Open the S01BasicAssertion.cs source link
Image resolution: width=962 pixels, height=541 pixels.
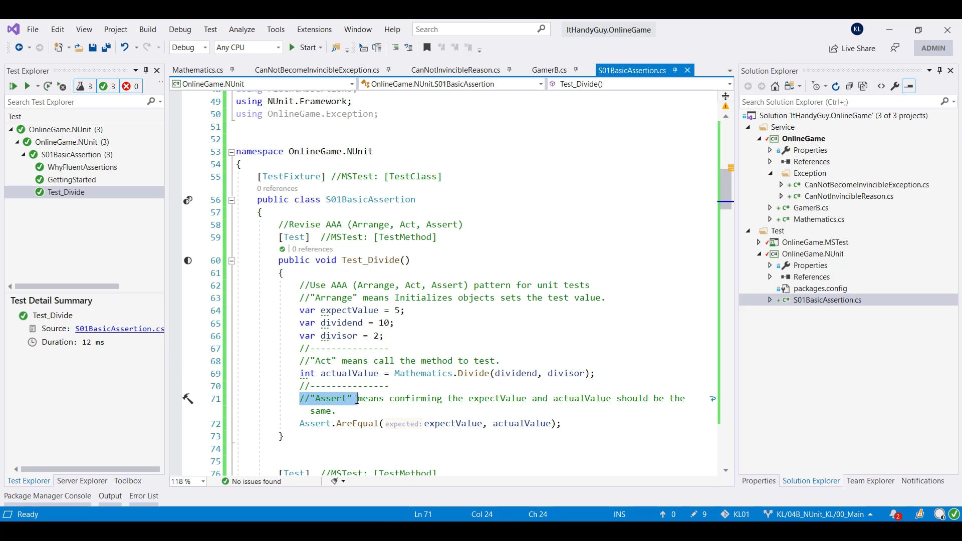(120, 329)
